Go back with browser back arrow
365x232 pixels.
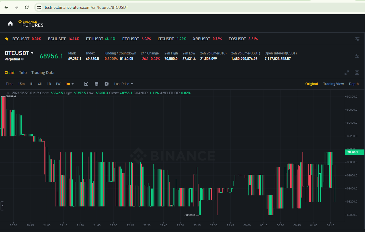click(6, 7)
